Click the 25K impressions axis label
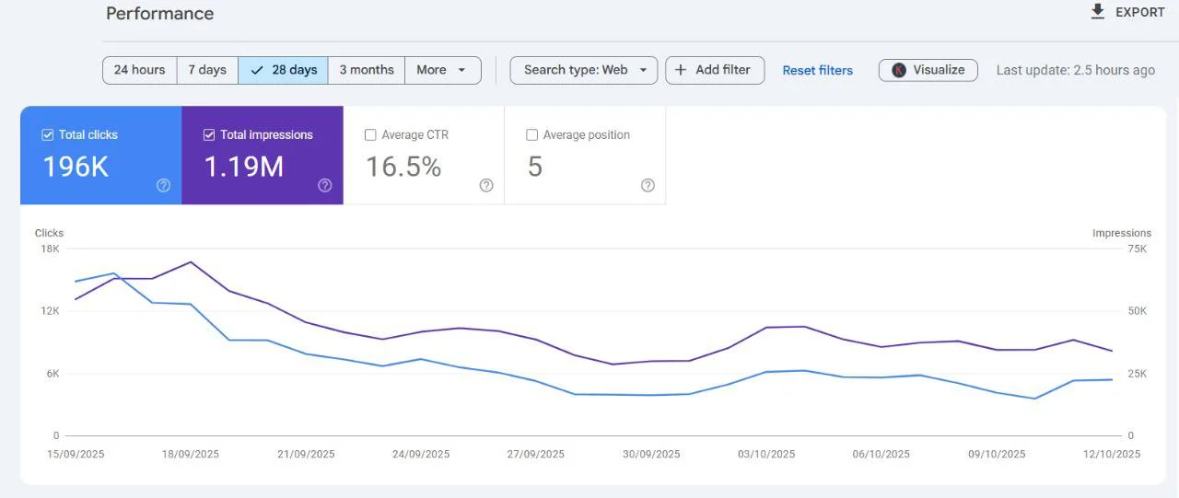Viewport: 1179px width, 498px height. pos(1138,374)
